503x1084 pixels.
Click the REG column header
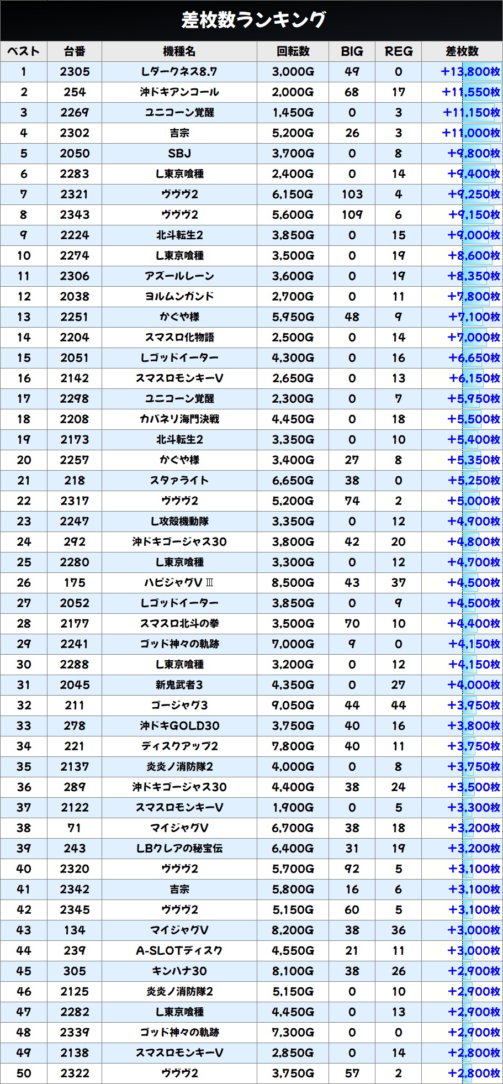coord(398,51)
